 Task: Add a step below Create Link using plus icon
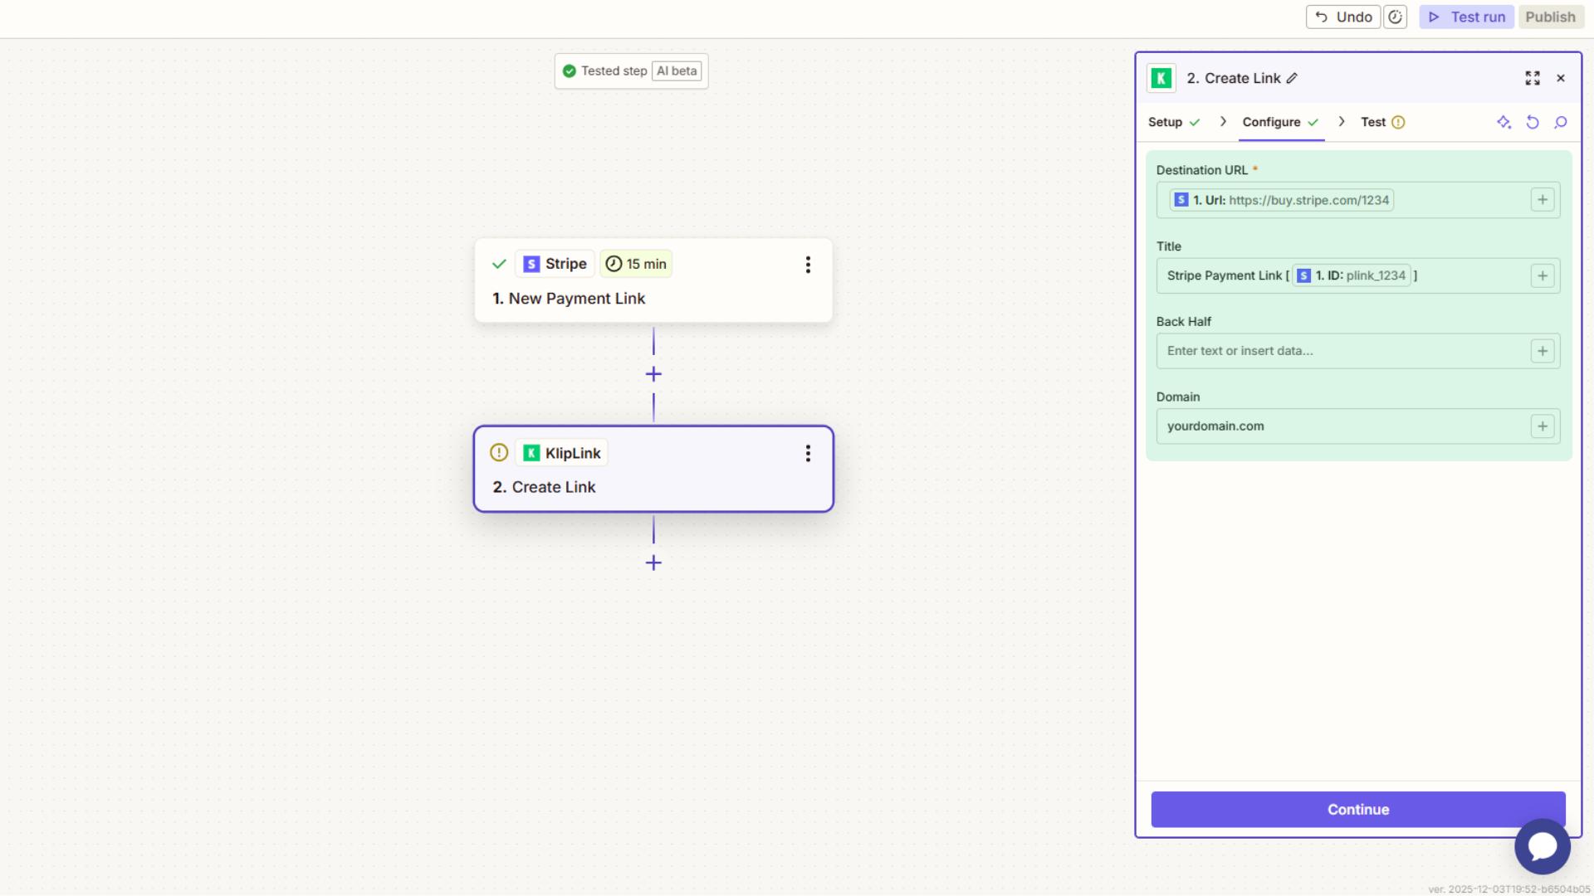[653, 562]
